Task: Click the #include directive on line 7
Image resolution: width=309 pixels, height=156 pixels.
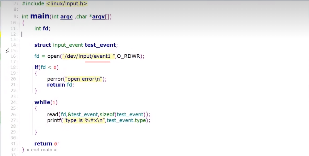Action: 33,3
